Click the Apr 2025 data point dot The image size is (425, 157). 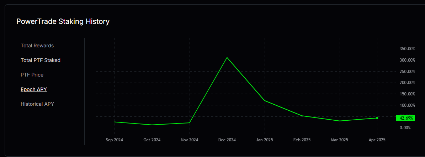377,118
